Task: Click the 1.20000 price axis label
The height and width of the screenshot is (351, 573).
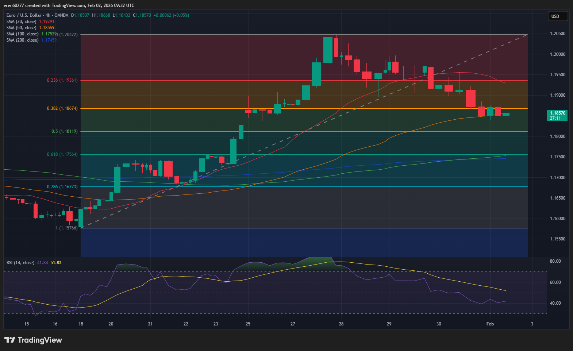Action: 557,54
